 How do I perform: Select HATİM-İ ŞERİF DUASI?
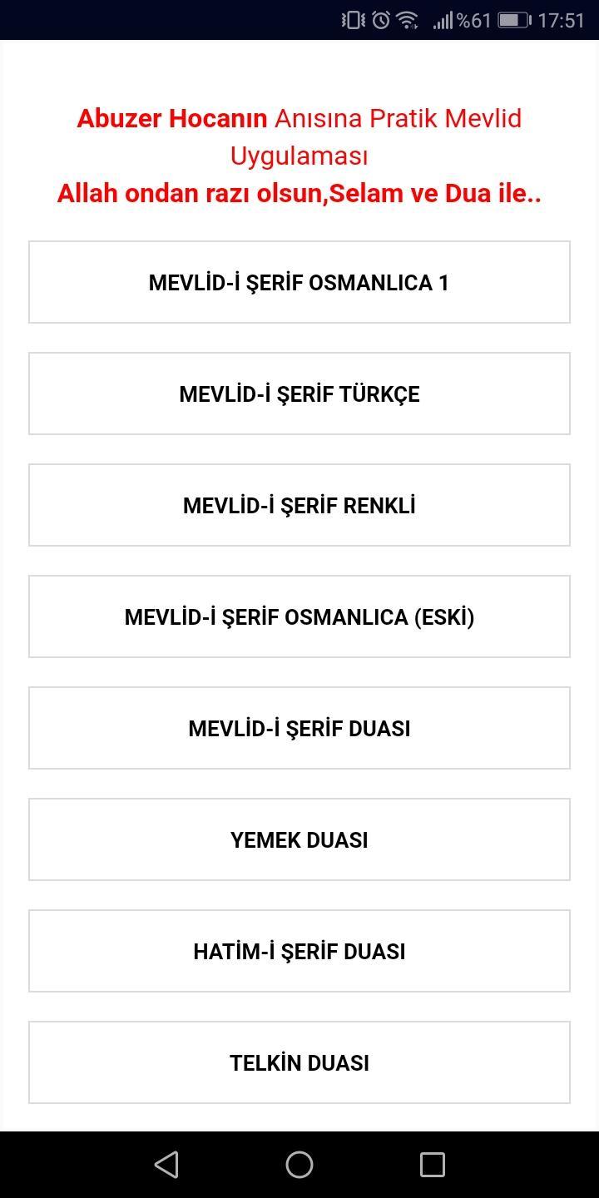(x=299, y=951)
